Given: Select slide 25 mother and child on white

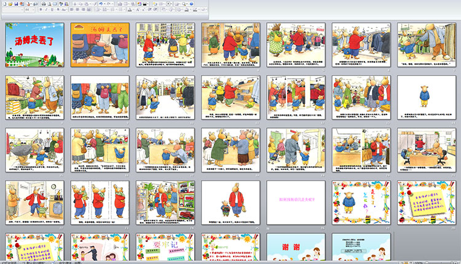Looking at the screenshot, I should [230, 203].
